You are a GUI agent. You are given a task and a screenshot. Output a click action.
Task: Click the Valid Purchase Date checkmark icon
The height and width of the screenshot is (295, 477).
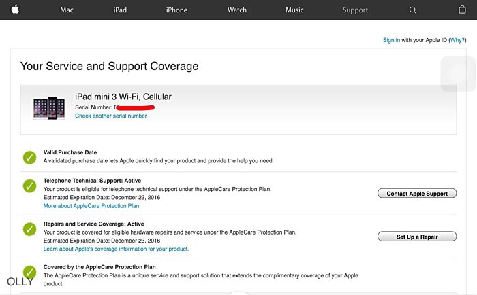pos(29,158)
